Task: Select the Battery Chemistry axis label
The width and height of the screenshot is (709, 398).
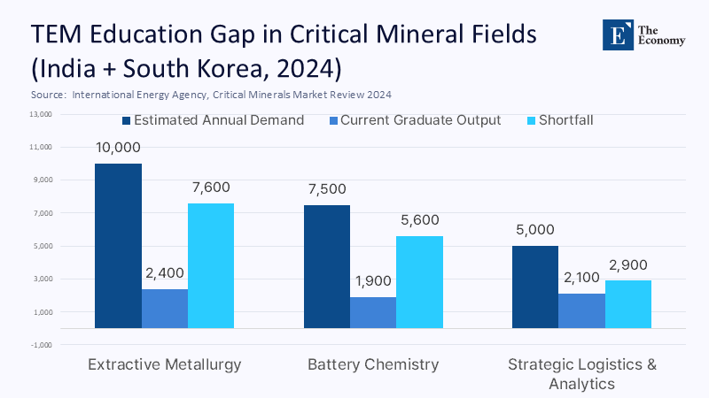Action: 373,364
